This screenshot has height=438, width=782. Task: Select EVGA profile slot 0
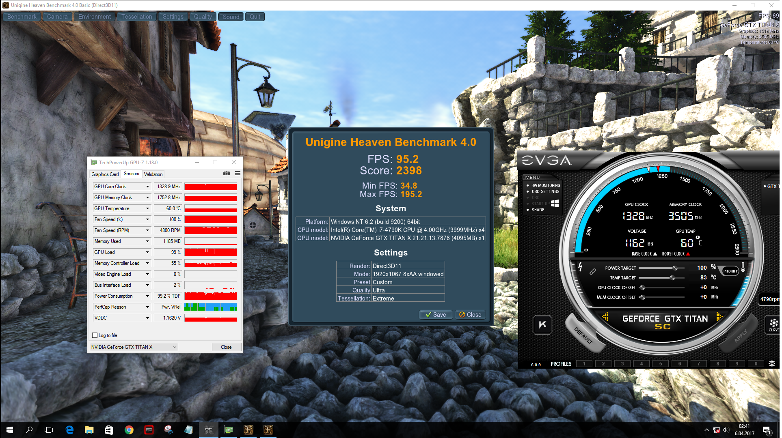click(756, 364)
